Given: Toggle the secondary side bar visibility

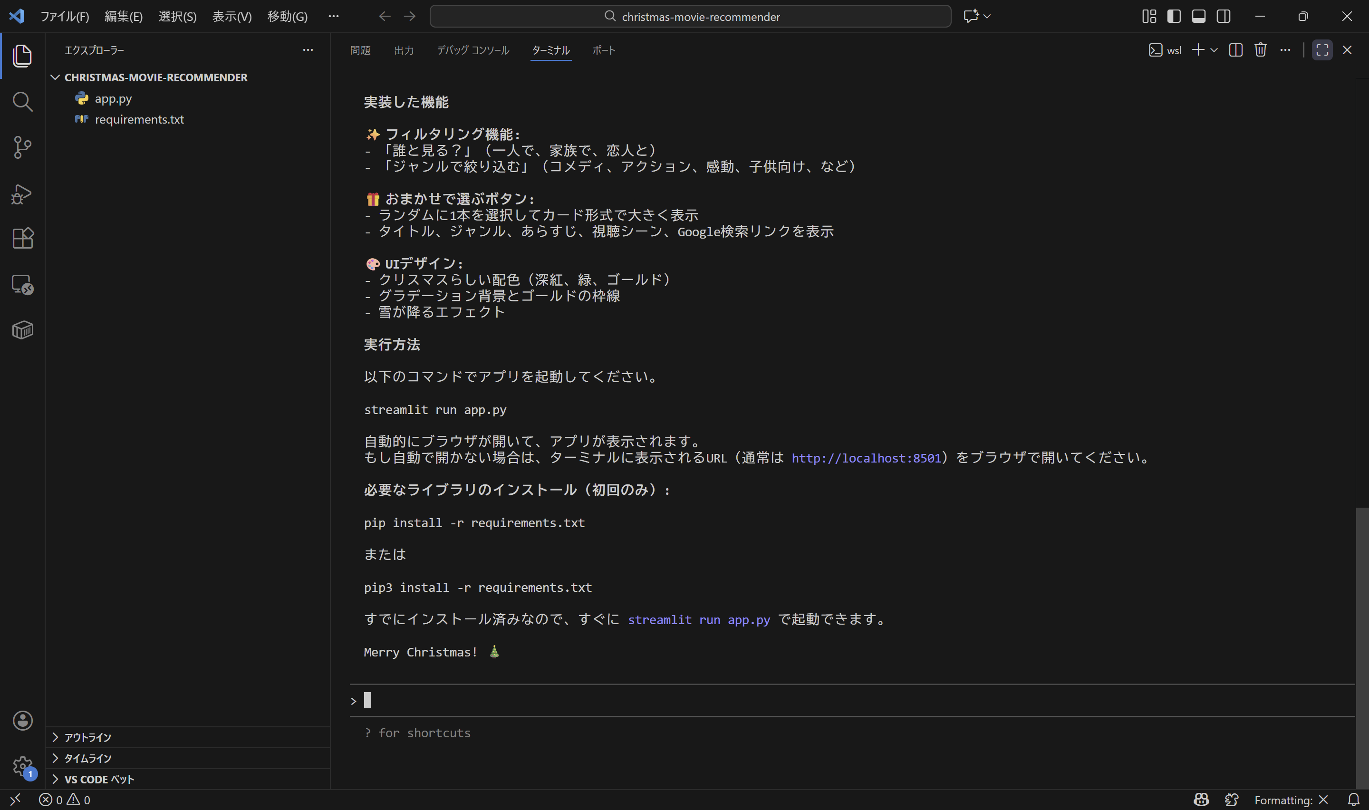Looking at the screenshot, I should 1223,16.
